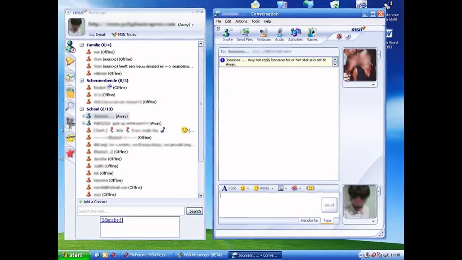462x260 pixels.
Task: Click the paintbrush color scheme icon
Action: [x=348, y=36]
